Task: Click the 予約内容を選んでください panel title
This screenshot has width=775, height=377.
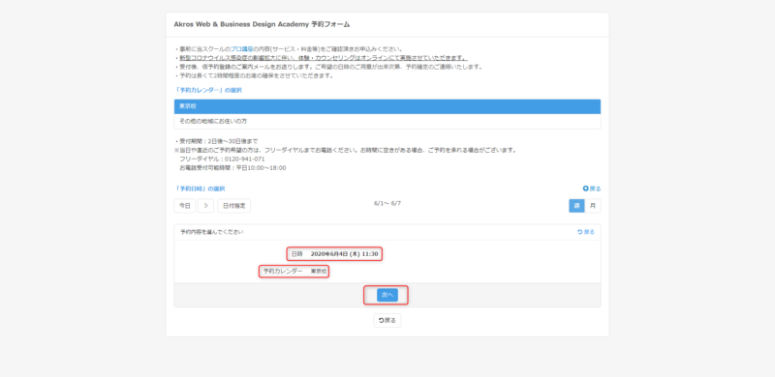Action: coord(211,232)
